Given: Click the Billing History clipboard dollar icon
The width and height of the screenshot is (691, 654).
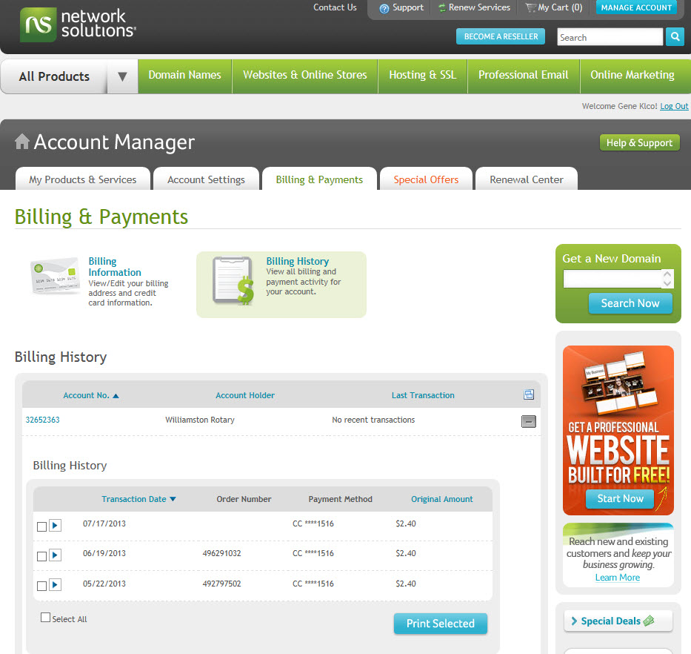Looking at the screenshot, I should point(233,281).
